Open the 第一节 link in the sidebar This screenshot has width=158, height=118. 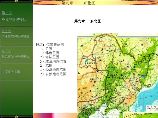(7, 13)
